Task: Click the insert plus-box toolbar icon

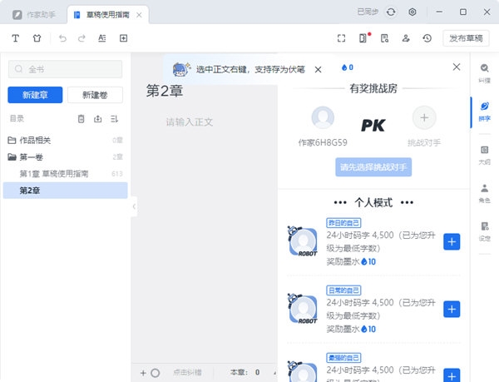Action: click(x=123, y=38)
